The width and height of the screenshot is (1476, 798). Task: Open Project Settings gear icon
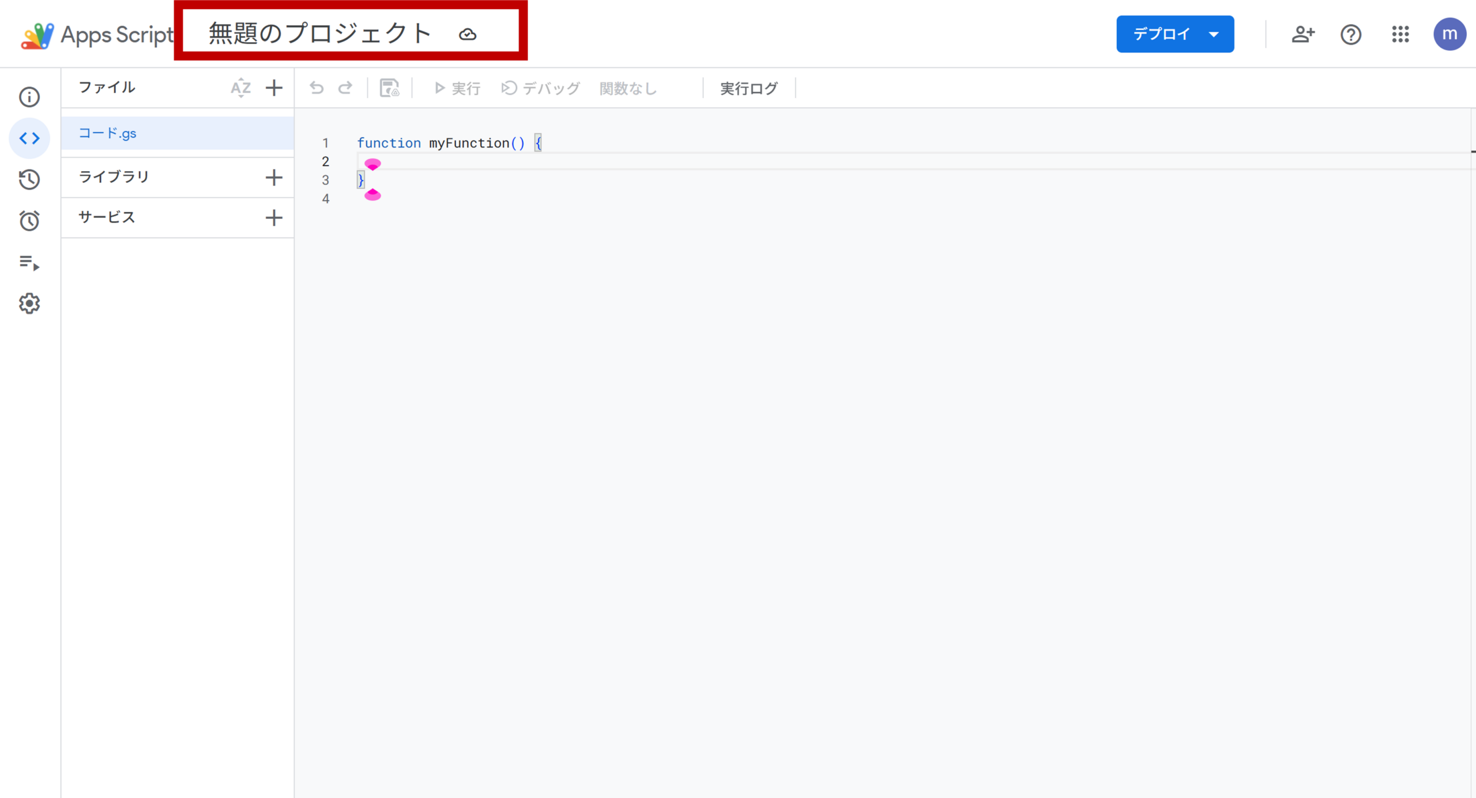[x=29, y=304]
